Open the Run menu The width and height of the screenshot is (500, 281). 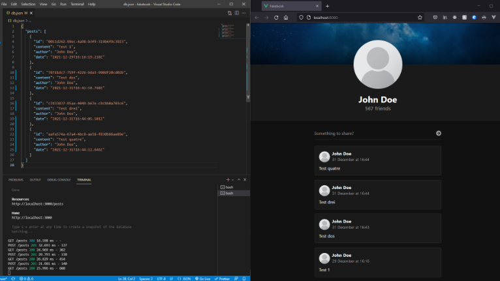point(63,4)
